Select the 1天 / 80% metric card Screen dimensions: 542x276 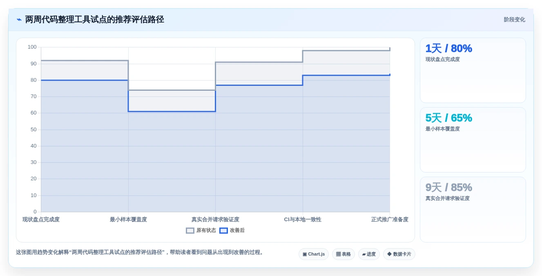point(473,70)
